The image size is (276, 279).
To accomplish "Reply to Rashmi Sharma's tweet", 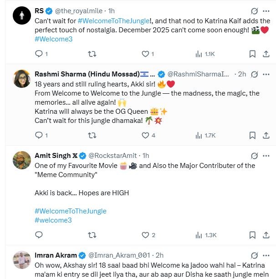I will pos(39,135).
